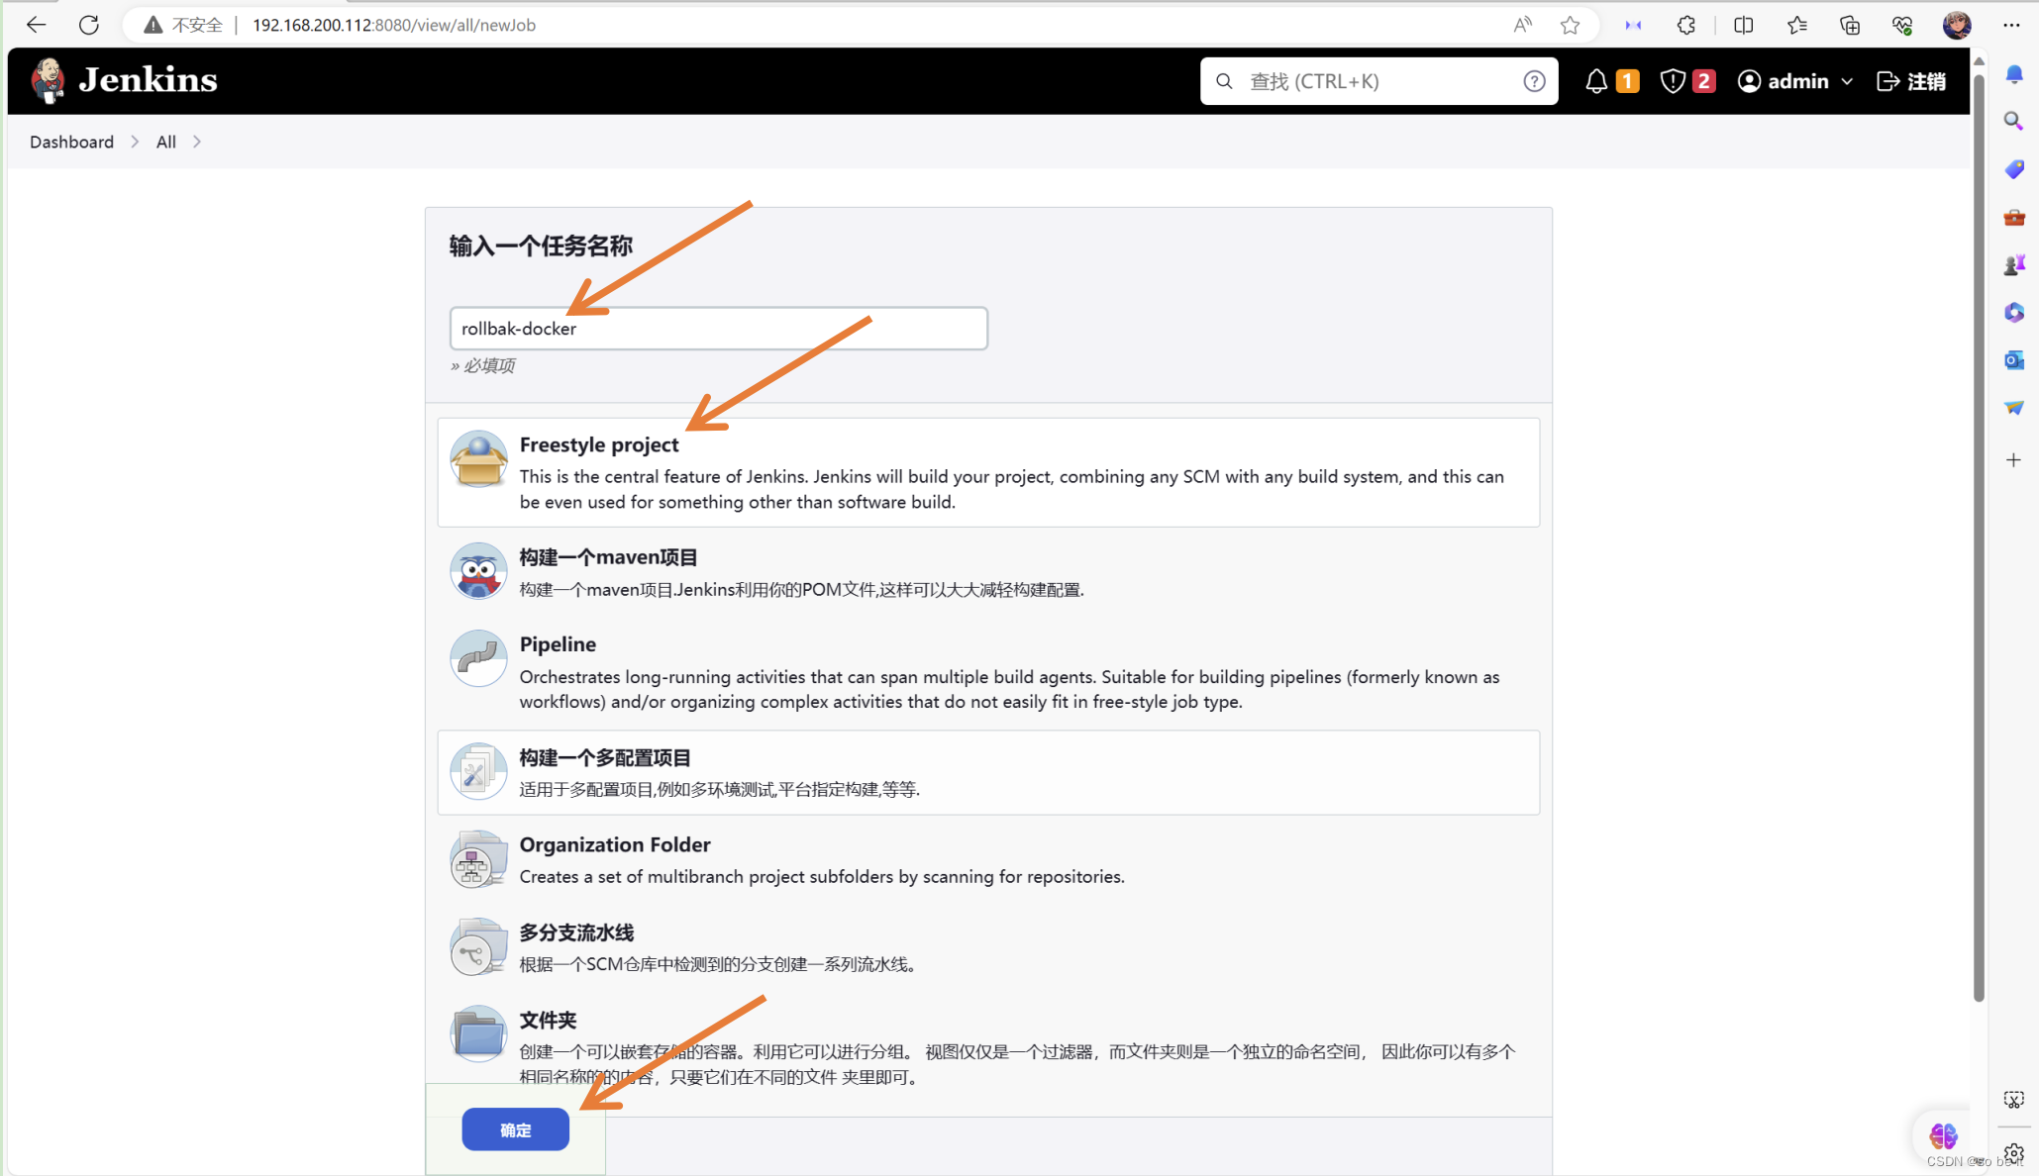
Task: Click the browser back arrow
Action: tap(37, 25)
